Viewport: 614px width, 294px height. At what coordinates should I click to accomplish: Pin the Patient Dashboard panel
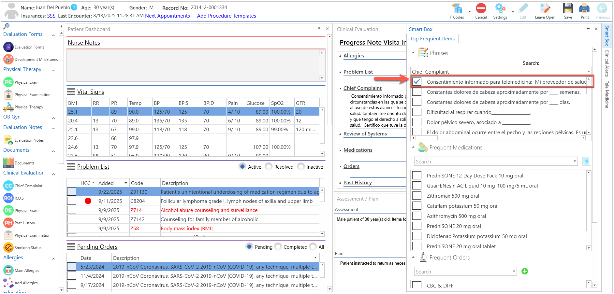pyautogui.click(x=319, y=29)
